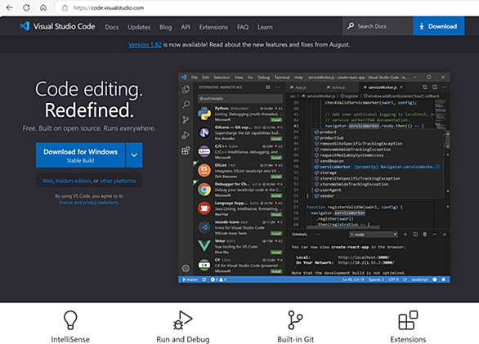Open the Learn nav item
This screenshot has width=479, height=344.
265,27
